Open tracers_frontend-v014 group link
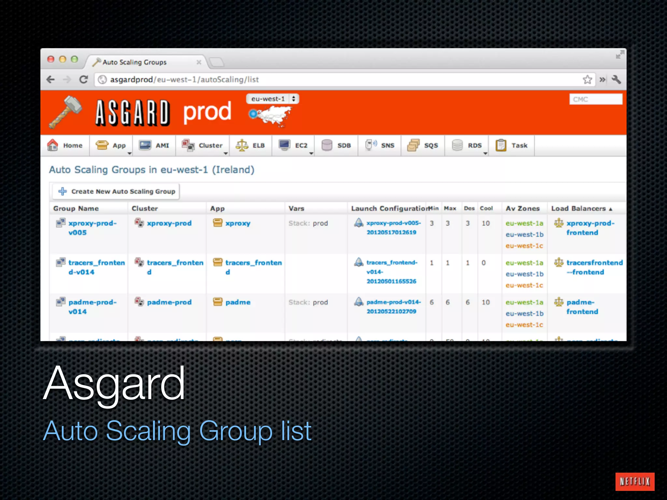This screenshot has width=667, height=500. [x=97, y=267]
